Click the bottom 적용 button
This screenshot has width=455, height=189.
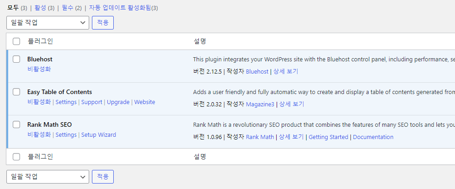pyautogui.click(x=103, y=177)
